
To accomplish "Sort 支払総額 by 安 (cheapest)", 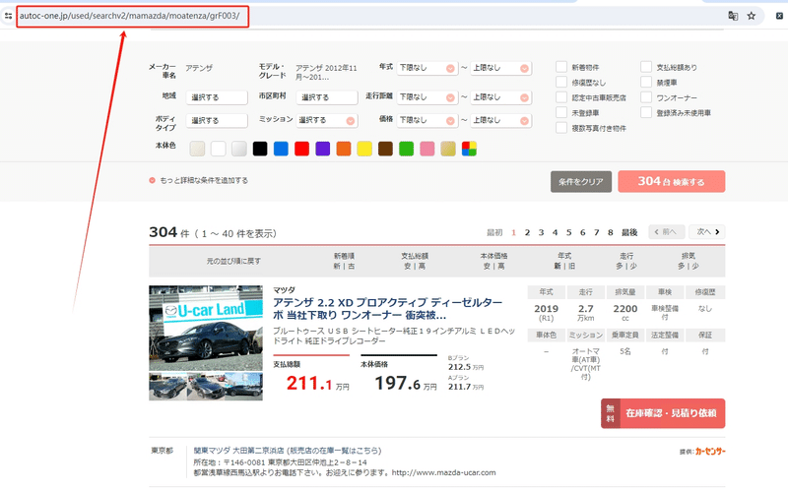I will 408,266.
